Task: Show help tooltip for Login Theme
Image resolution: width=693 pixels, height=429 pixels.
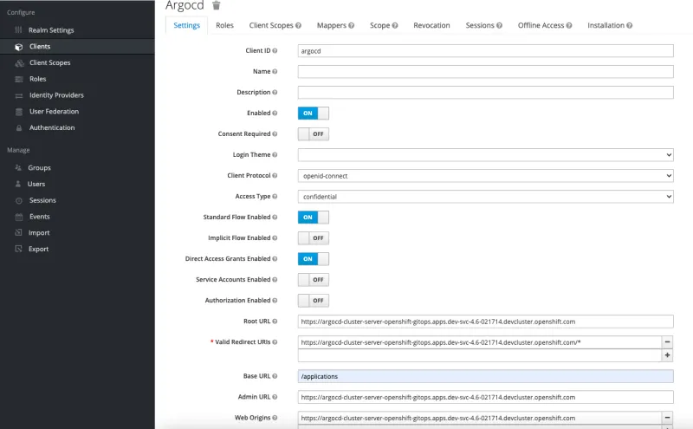Action: pyautogui.click(x=275, y=155)
